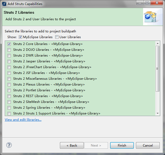Select the Struts 2 Spring Libraries row text
The width and height of the screenshot is (165, 155).
pos(49,108)
